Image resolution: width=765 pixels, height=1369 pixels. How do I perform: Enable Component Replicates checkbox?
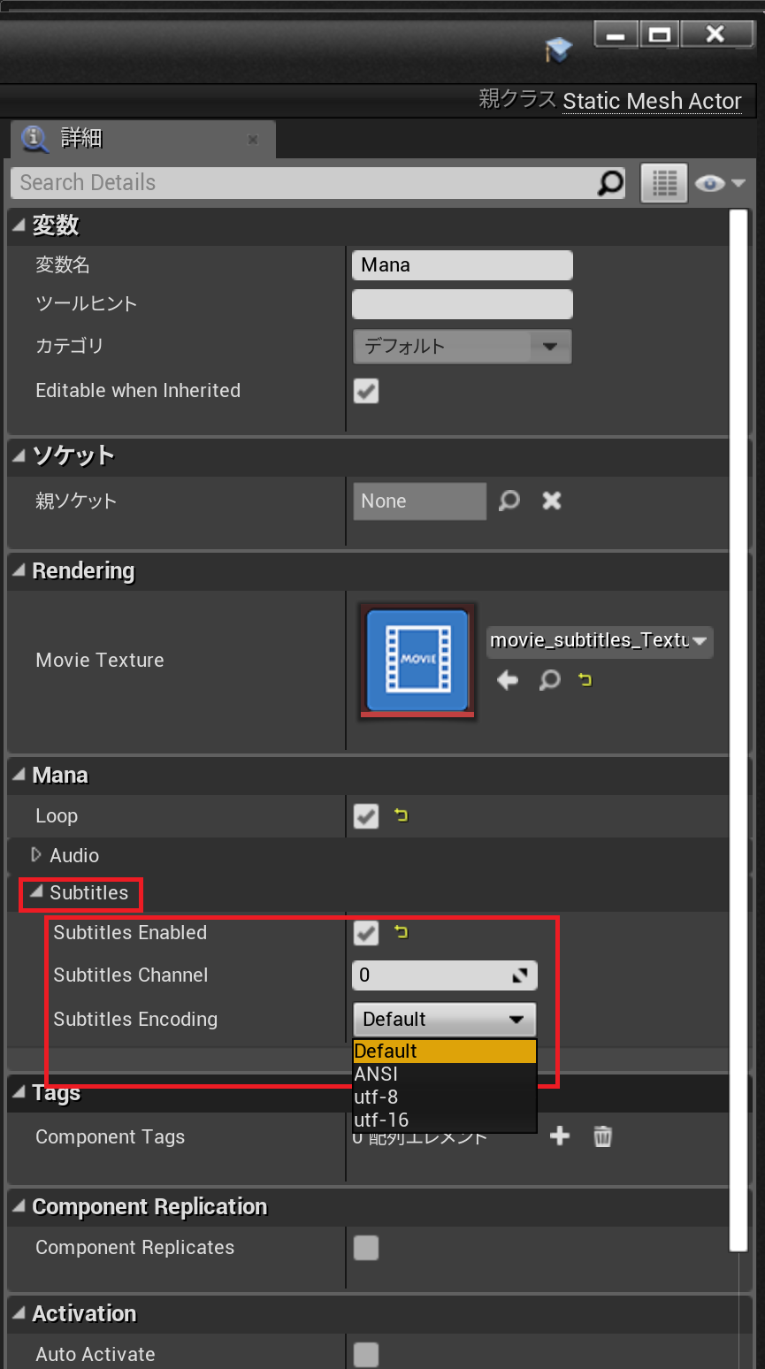click(x=366, y=1247)
